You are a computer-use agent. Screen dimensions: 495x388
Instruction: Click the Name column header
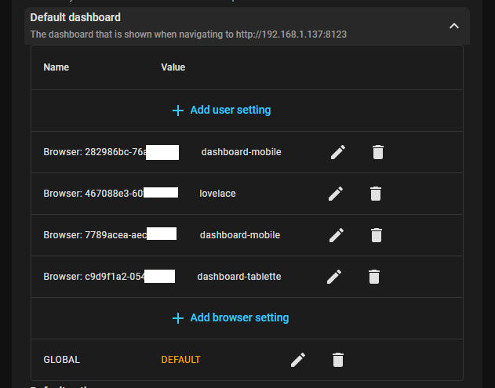[56, 67]
